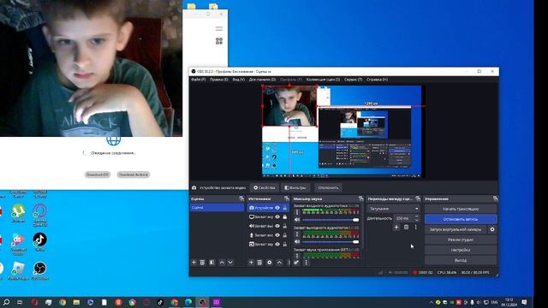Adjust output audio capture volume slider
This screenshot has height=308, width=548.
pos(331,242)
